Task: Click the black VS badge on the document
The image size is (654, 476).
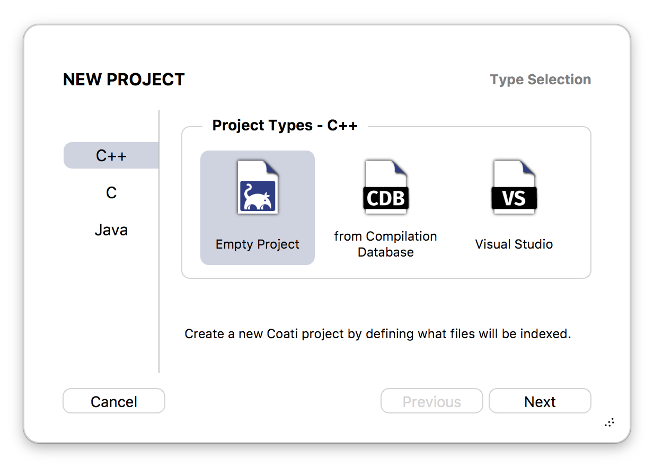Action: 514,198
